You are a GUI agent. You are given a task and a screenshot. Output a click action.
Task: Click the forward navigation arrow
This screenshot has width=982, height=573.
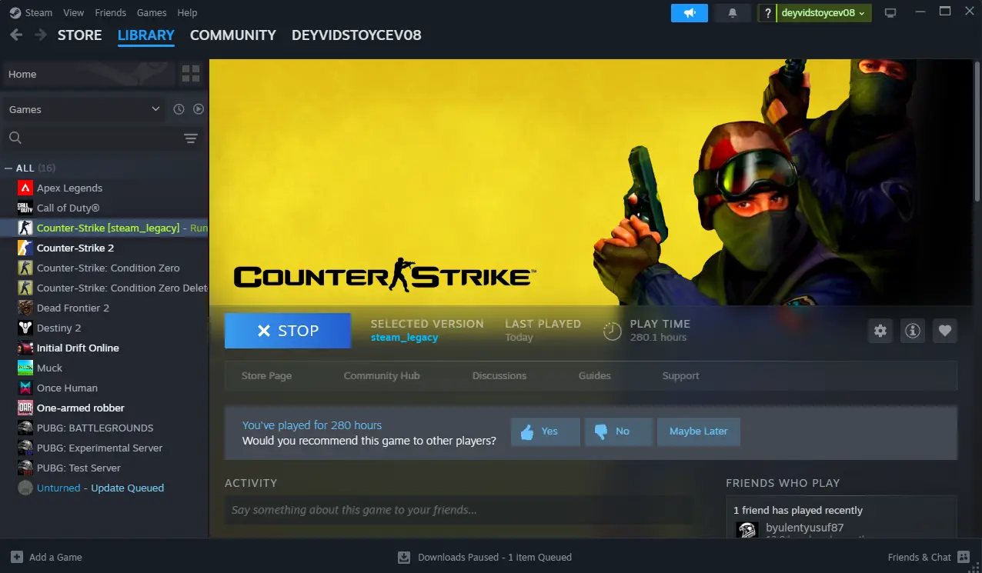coord(39,35)
